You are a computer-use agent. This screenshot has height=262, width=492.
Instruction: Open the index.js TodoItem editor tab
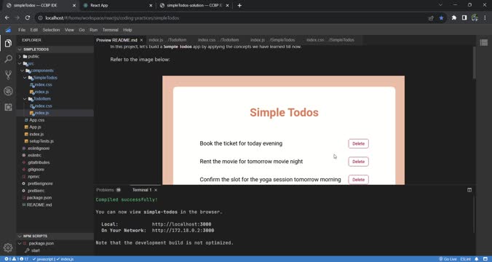167,40
